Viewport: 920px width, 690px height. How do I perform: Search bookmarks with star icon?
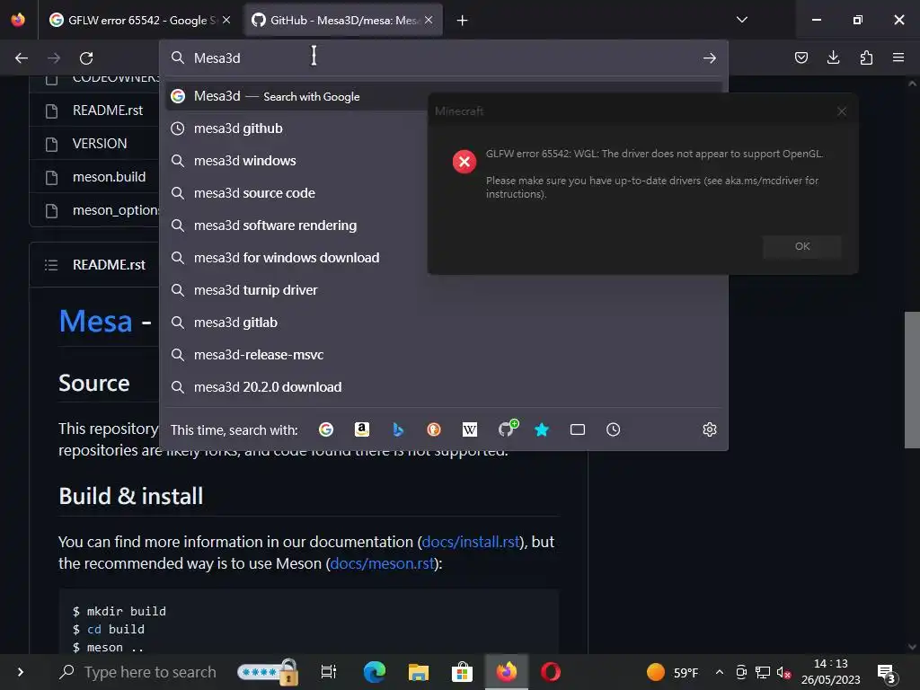click(542, 429)
